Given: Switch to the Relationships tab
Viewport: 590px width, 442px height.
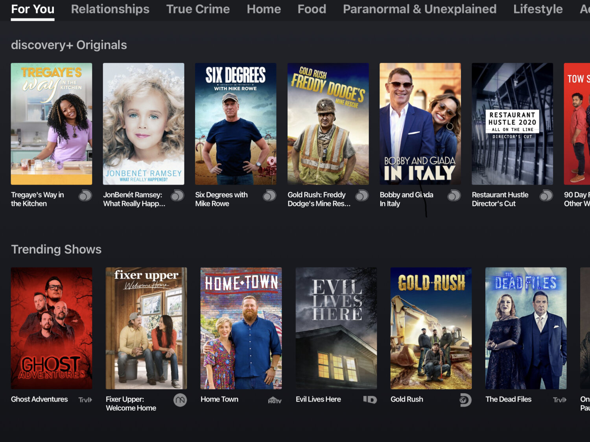Looking at the screenshot, I should 110,9.
